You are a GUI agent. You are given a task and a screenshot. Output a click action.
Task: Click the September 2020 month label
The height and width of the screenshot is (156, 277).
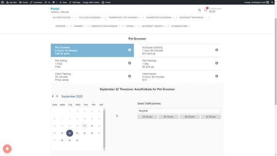pos(72,96)
